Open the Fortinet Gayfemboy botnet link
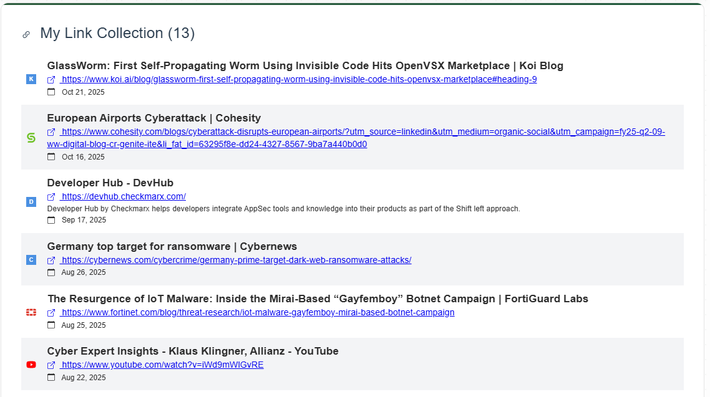Image resolution: width=710 pixels, height=397 pixels. 256,312
